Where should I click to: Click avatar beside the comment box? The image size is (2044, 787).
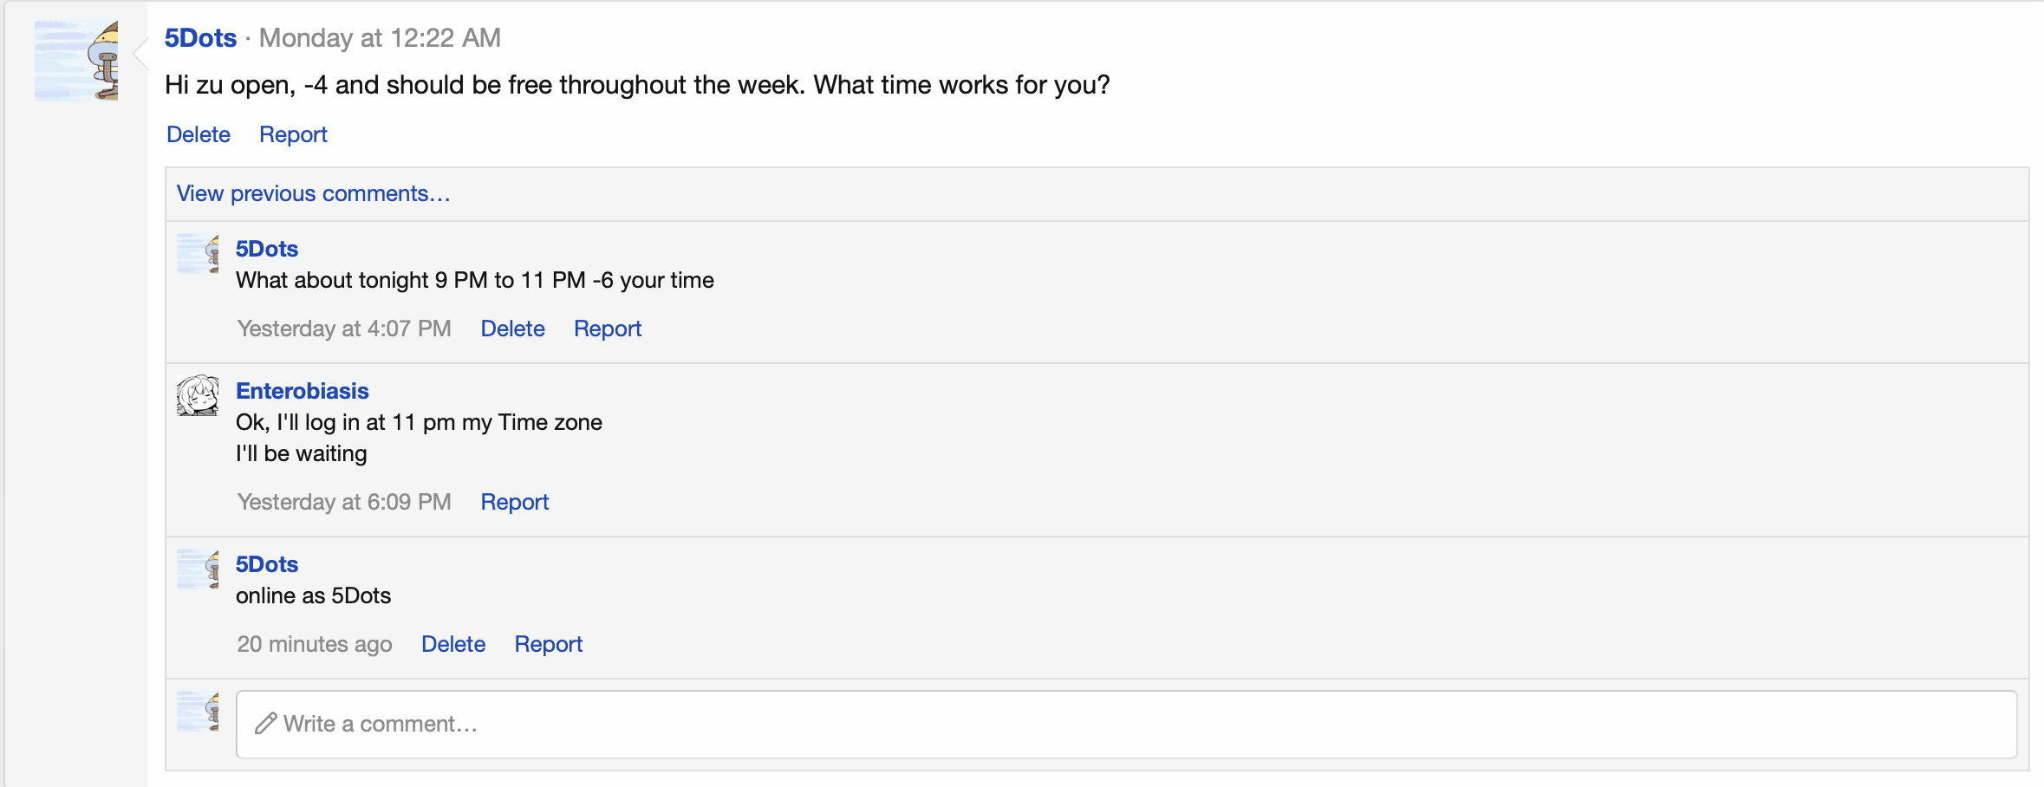tap(198, 712)
